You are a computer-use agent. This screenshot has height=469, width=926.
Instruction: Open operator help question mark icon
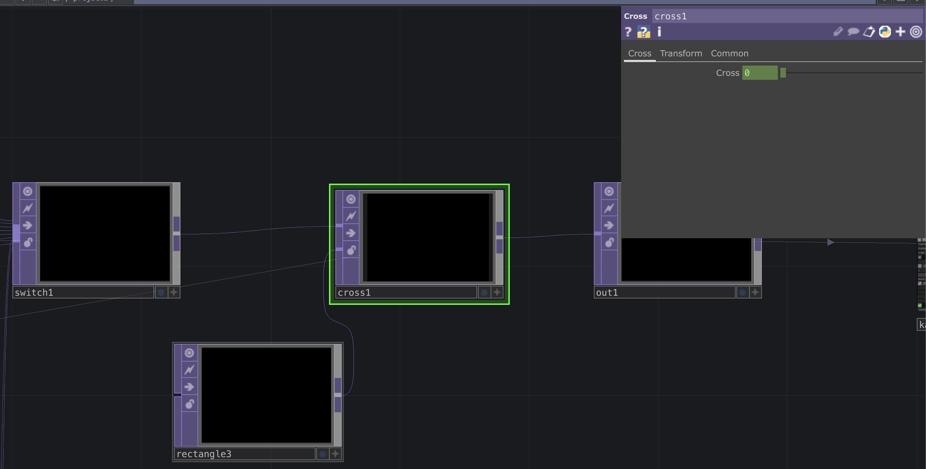628,32
